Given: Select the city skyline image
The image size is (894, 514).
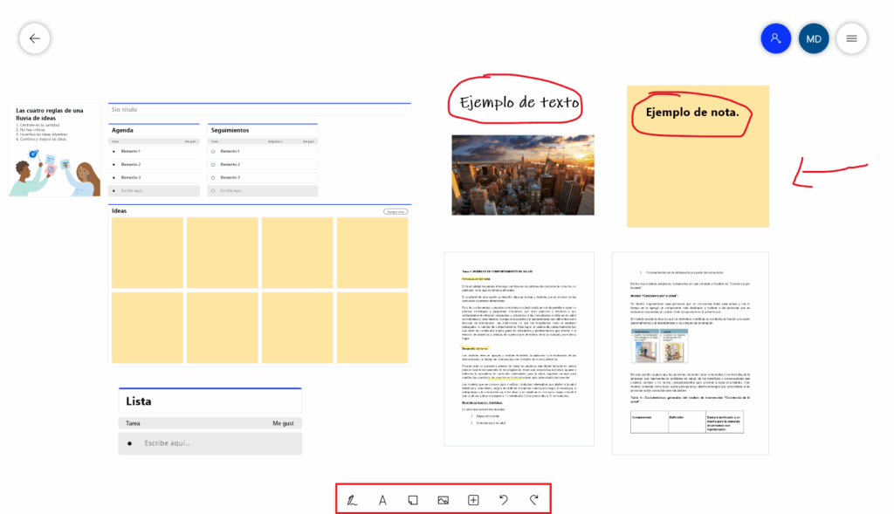Looking at the screenshot, I should [522, 175].
